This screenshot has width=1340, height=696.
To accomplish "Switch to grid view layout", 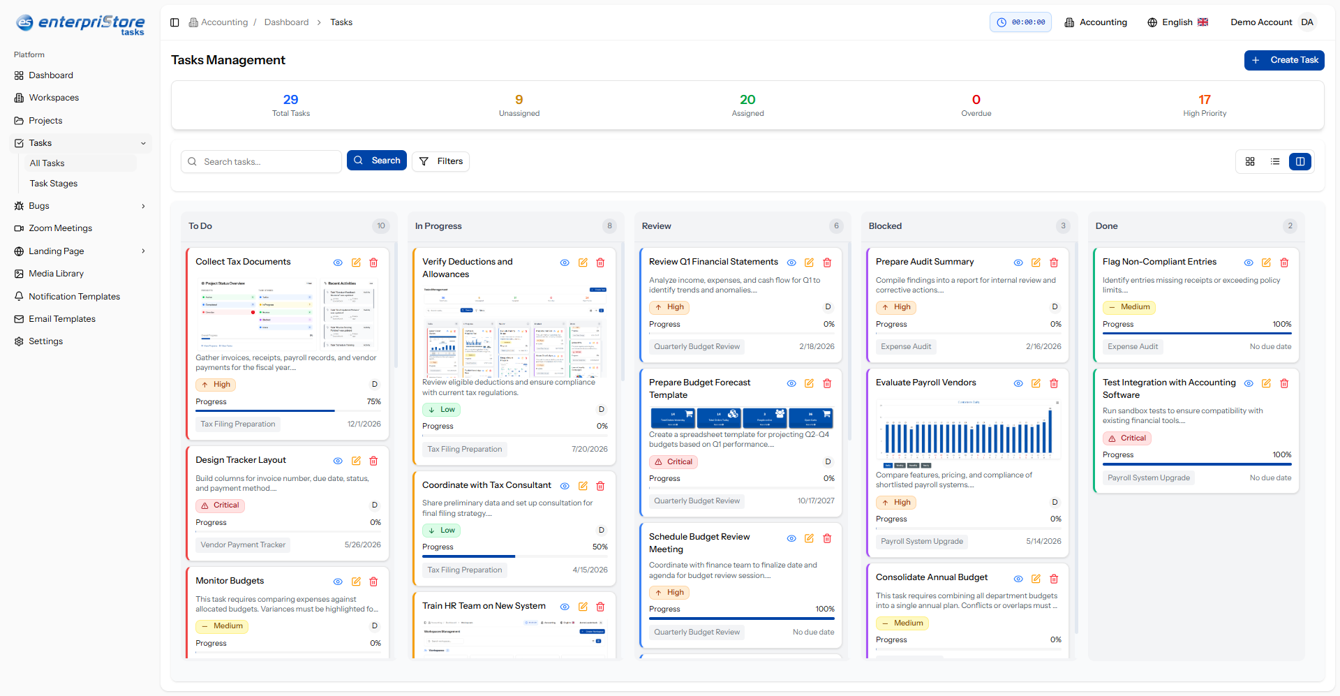I will [1250, 161].
